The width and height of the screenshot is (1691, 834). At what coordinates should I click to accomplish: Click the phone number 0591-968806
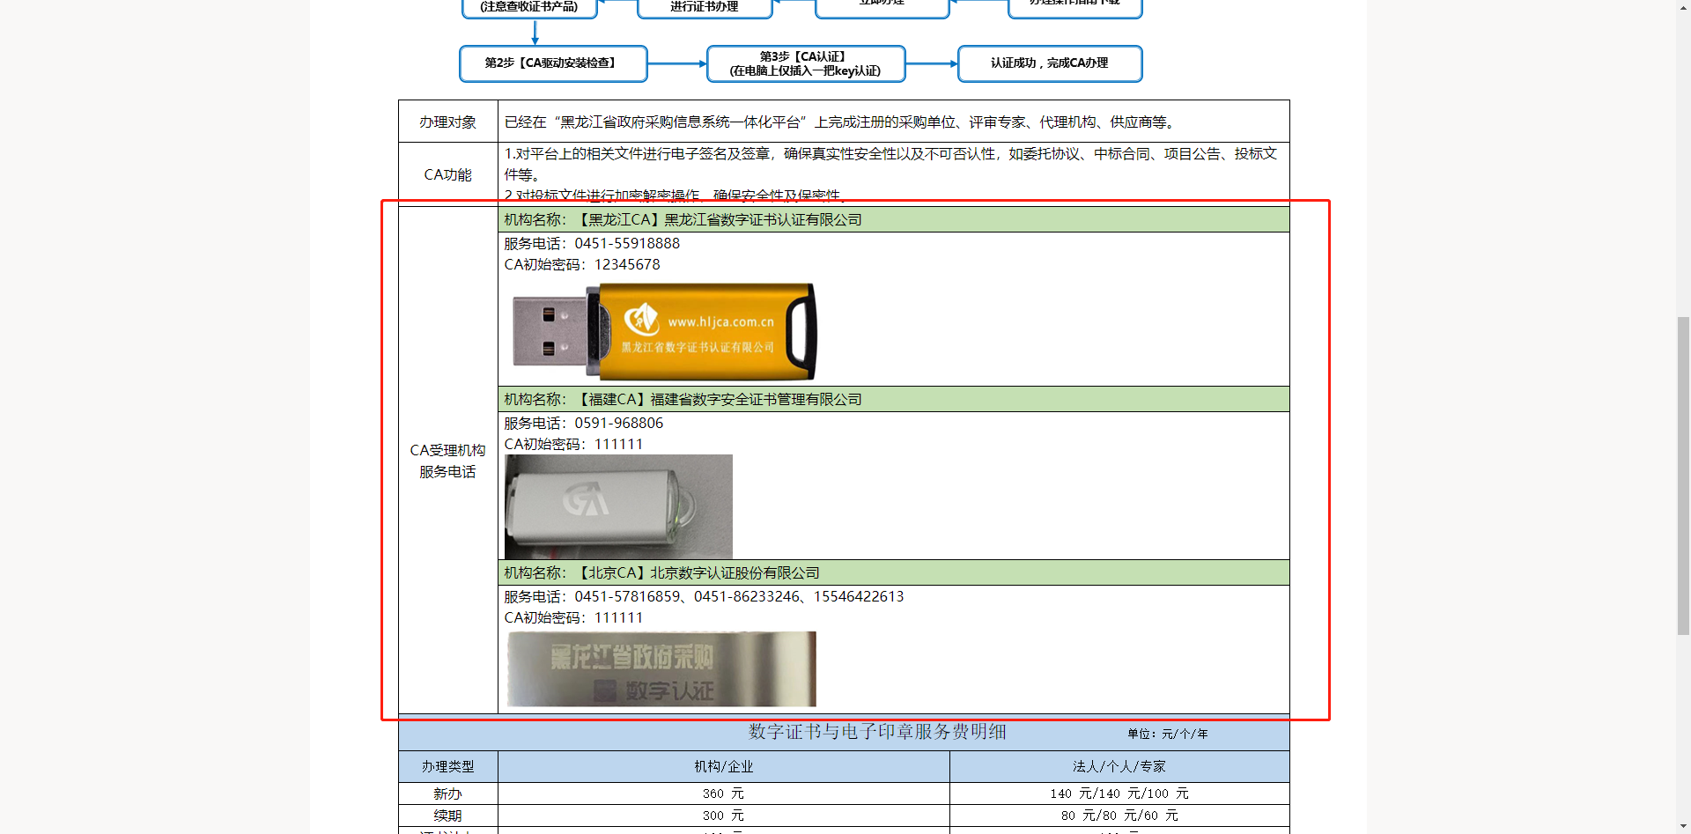click(619, 423)
